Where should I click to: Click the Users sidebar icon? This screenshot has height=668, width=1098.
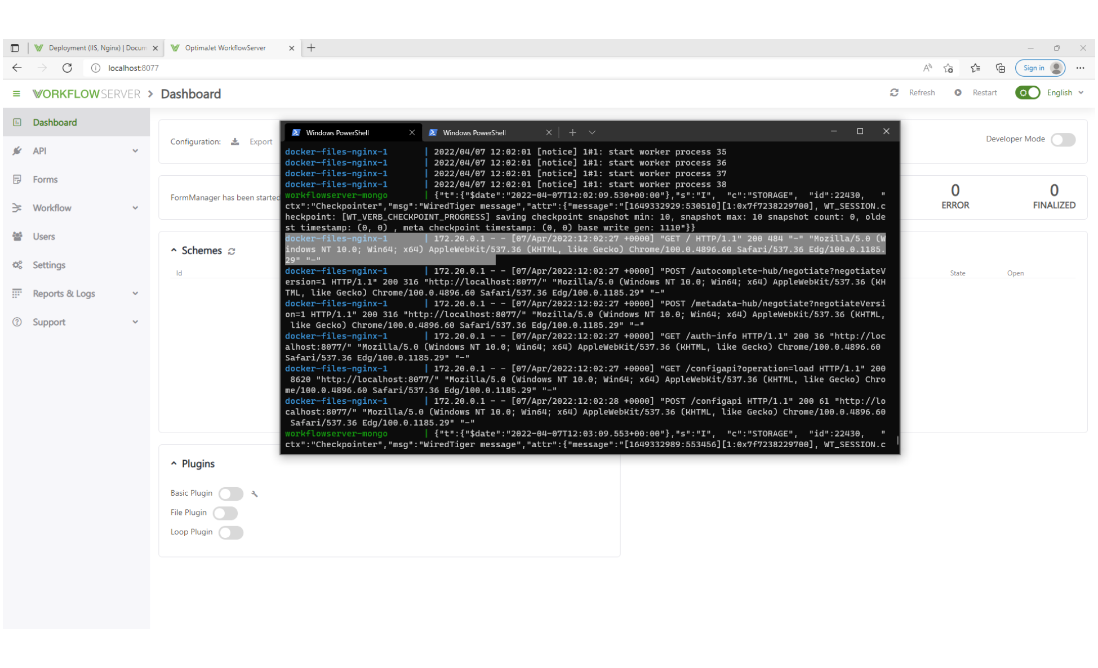click(x=17, y=237)
